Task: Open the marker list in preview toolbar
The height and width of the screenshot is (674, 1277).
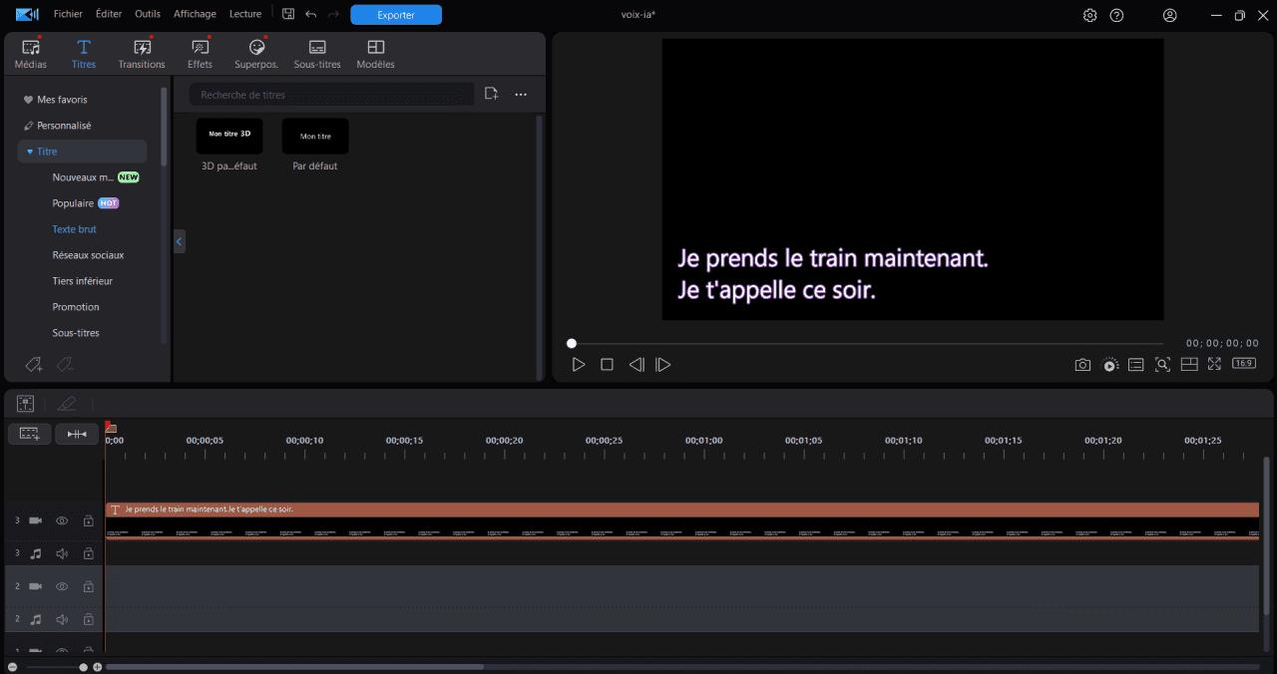Action: tap(1135, 364)
